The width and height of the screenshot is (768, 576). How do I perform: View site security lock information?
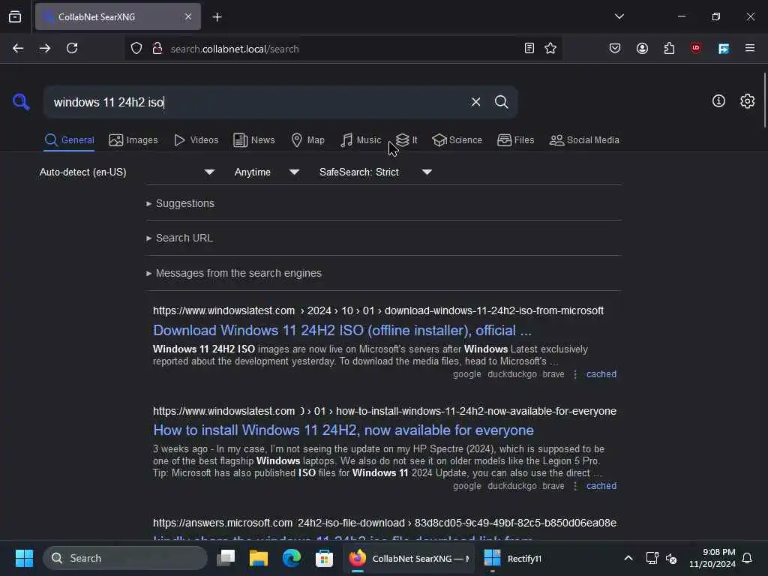(157, 49)
